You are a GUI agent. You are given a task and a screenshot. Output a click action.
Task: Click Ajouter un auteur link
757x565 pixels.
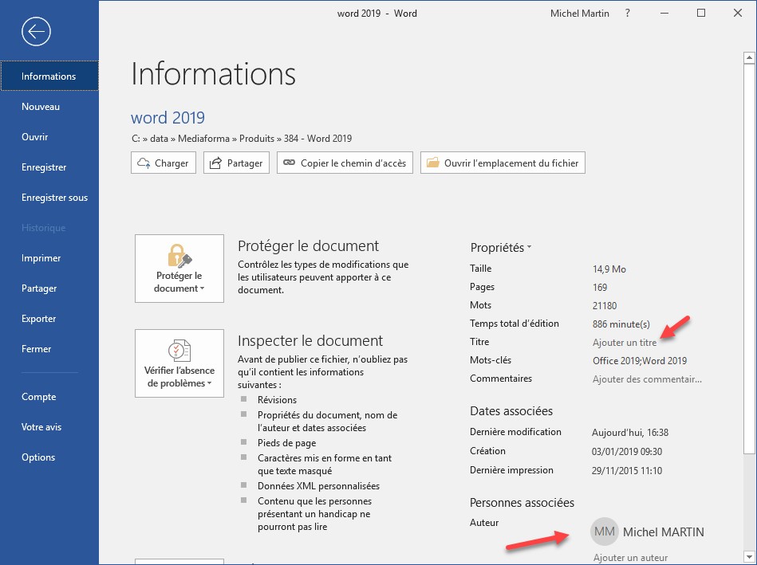tap(630, 558)
